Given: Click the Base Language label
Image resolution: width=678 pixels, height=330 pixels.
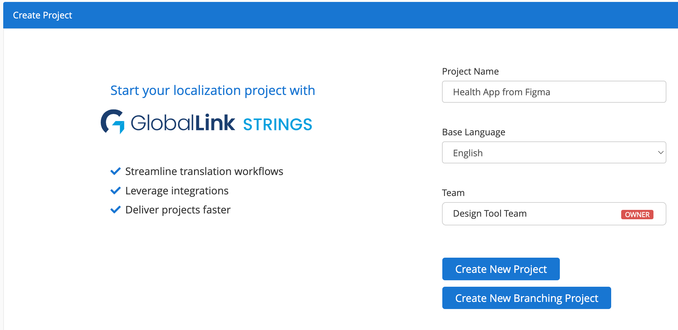Looking at the screenshot, I should pyautogui.click(x=473, y=132).
